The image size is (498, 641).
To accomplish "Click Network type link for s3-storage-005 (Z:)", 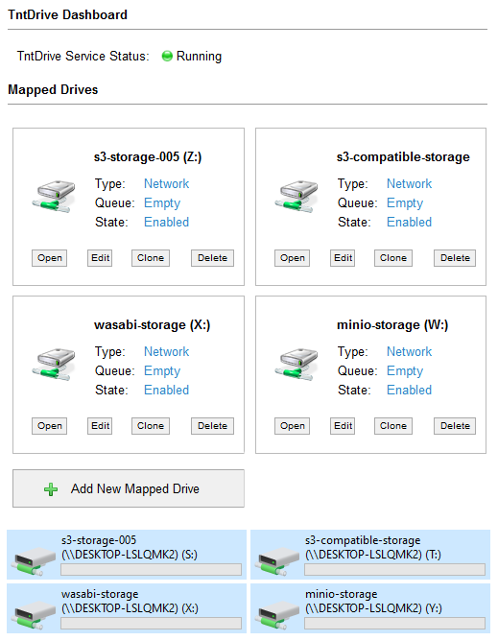I will pos(166,183).
